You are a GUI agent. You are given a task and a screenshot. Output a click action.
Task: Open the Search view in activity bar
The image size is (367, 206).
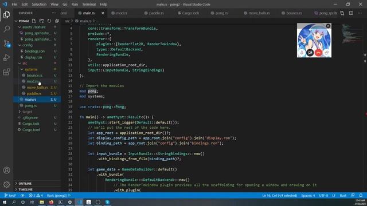[6, 29]
